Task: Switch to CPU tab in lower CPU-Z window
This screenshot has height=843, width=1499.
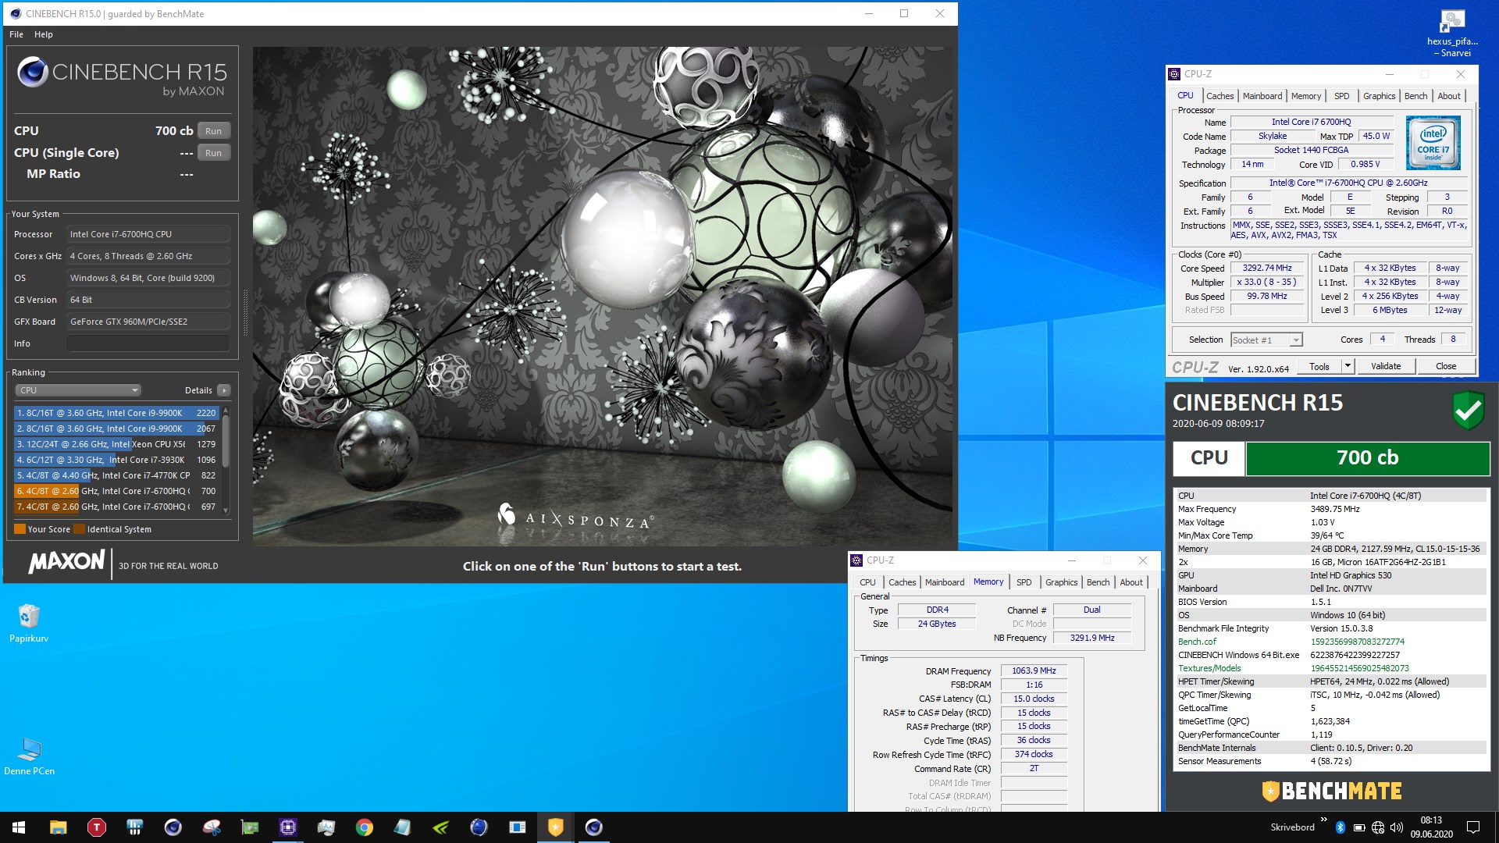Action: (x=867, y=582)
